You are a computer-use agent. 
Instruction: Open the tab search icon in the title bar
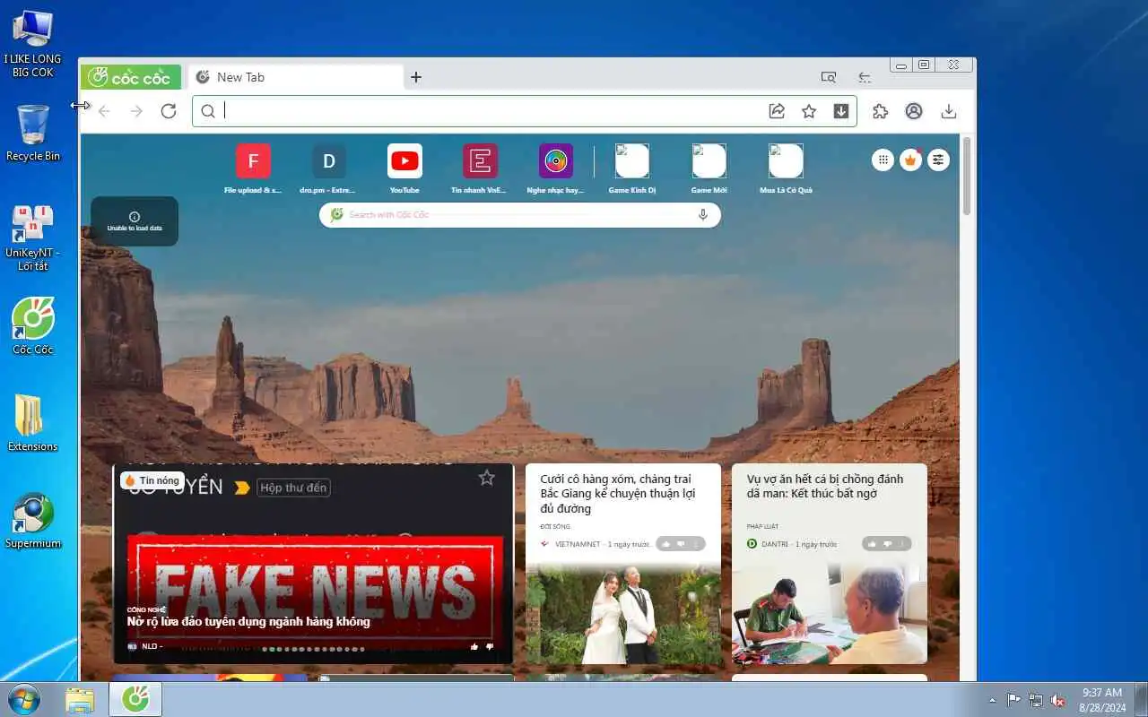[829, 77]
